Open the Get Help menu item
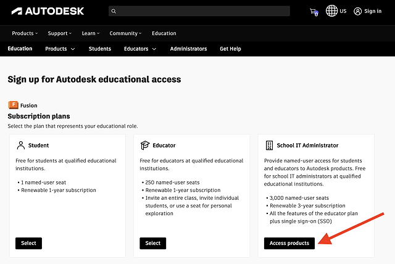395x264 pixels. (230, 49)
